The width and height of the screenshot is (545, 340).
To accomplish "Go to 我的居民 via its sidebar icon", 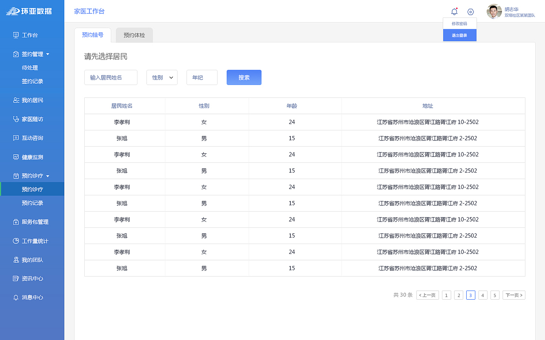I will click(16, 100).
